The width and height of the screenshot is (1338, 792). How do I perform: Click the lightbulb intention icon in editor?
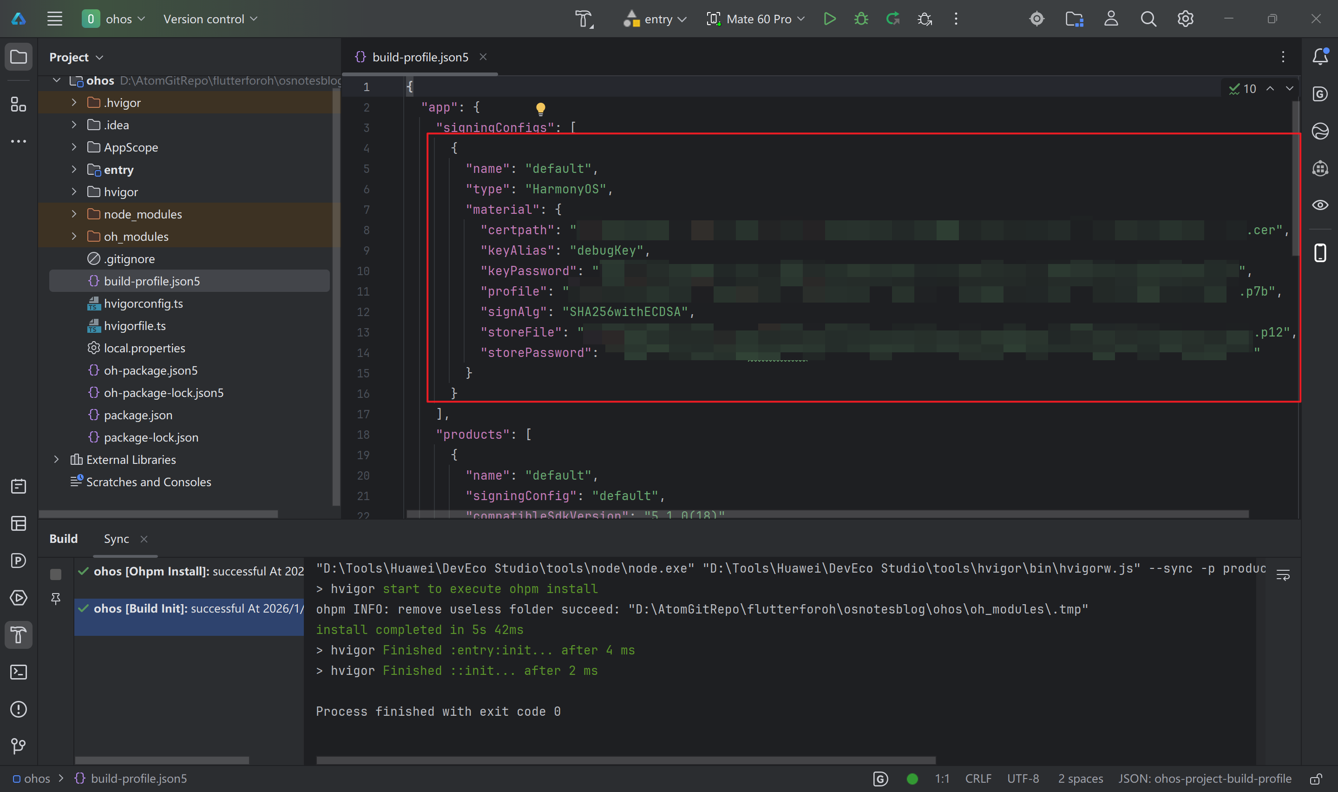[x=540, y=109]
